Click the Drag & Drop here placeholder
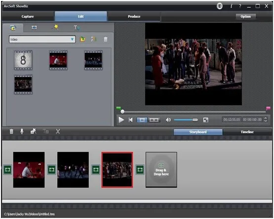This screenshot has height=219, width=274. pos(161,170)
